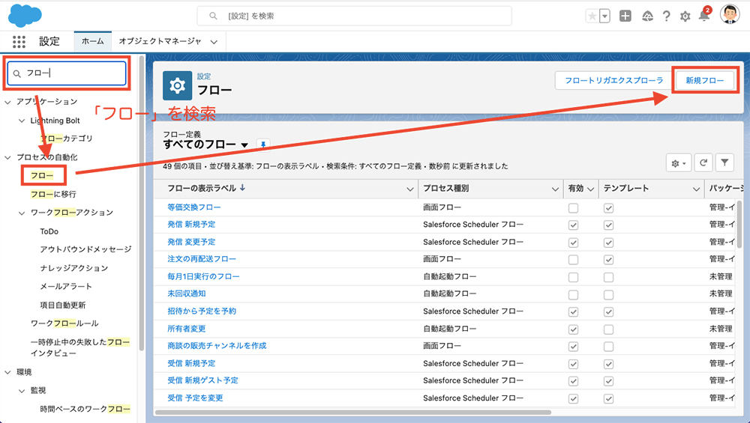This screenshot has width=750, height=423.
Task: Open the favorites star icon
Action: (592, 16)
